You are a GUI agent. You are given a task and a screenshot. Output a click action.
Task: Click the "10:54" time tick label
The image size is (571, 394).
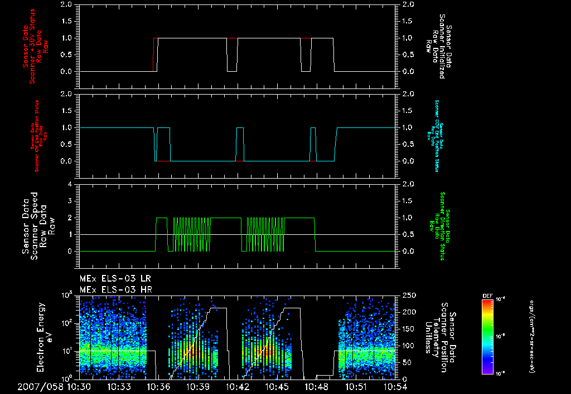(x=395, y=387)
